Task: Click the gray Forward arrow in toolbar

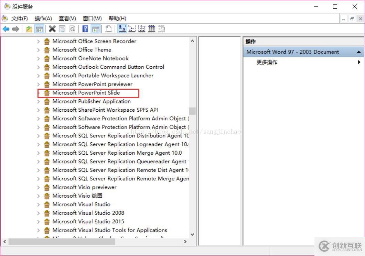Action: coord(16,29)
